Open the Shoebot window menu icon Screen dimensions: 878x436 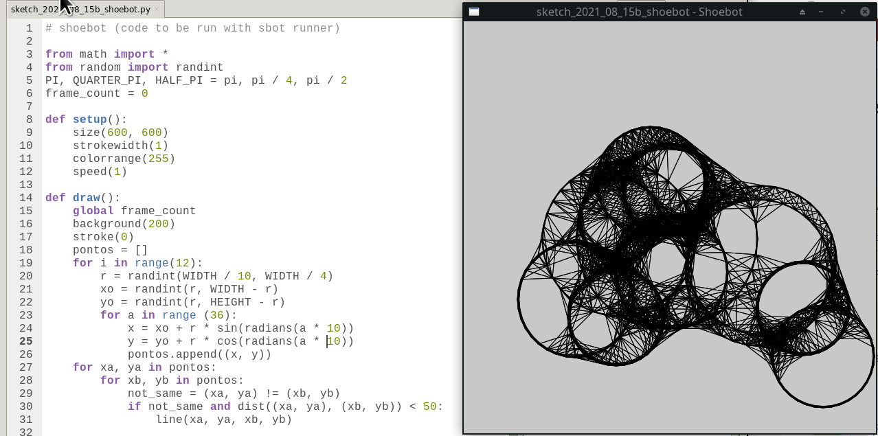point(474,12)
